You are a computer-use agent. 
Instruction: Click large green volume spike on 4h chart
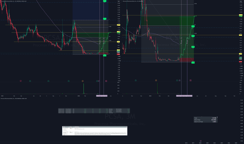[x=157, y=88]
